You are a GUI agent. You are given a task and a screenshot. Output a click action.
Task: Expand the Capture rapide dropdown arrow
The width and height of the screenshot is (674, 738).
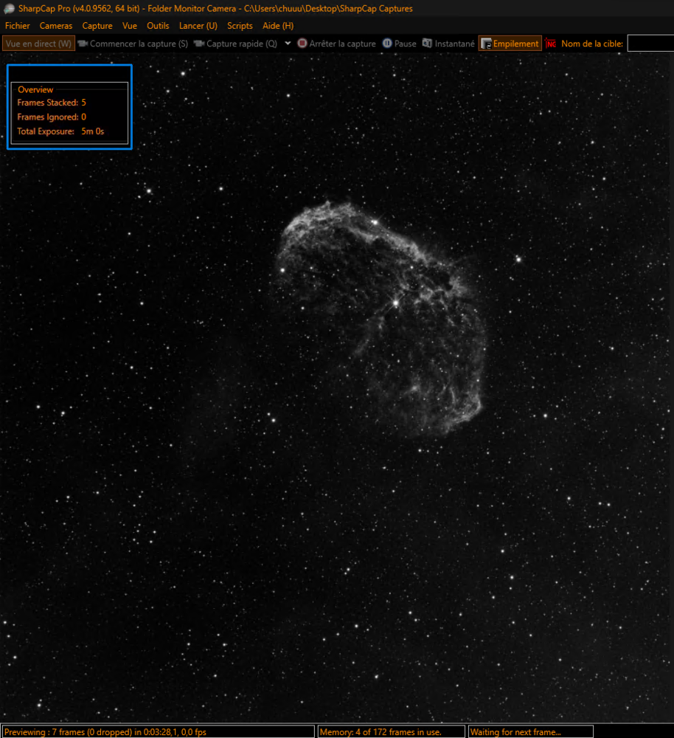[288, 44]
